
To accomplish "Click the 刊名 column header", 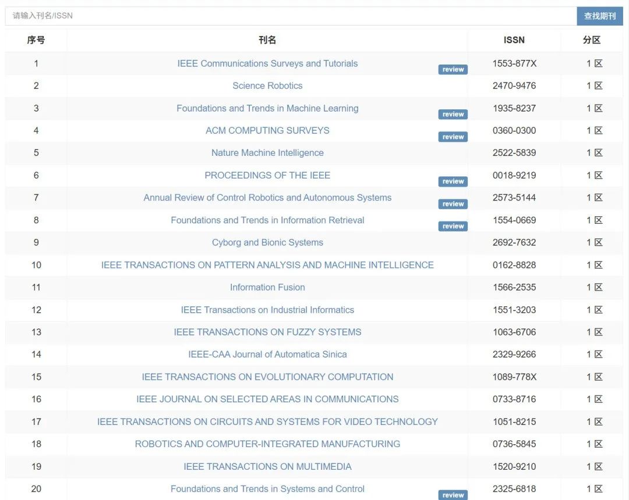I will [x=267, y=40].
